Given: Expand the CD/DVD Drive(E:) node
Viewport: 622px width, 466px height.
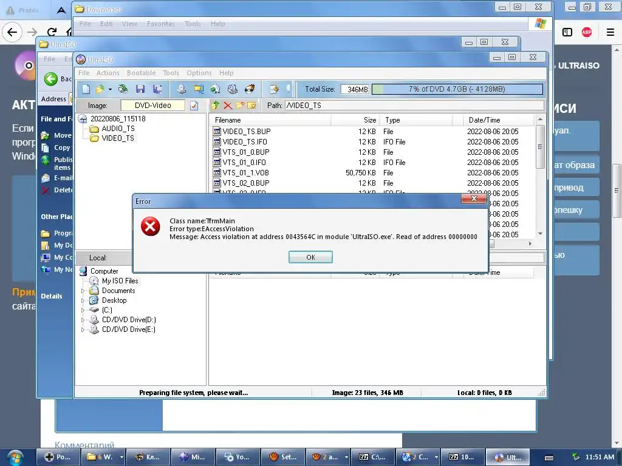Looking at the screenshot, I should (x=83, y=329).
